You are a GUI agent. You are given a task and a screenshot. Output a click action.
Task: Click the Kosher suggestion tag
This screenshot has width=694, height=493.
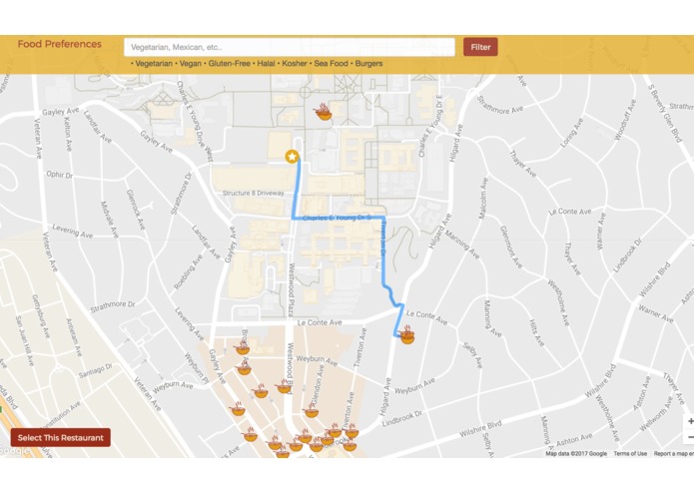(295, 64)
